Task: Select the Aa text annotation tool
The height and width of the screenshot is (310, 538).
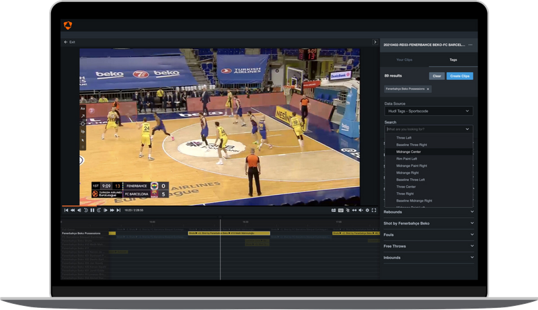Action: [83, 108]
